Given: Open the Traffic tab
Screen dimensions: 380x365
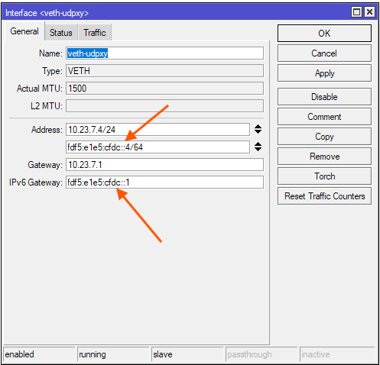Looking at the screenshot, I should point(95,33).
